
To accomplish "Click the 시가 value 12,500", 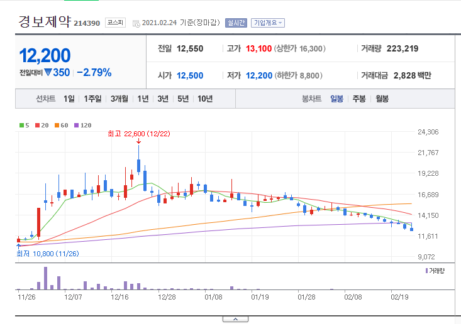I will 190,76.
